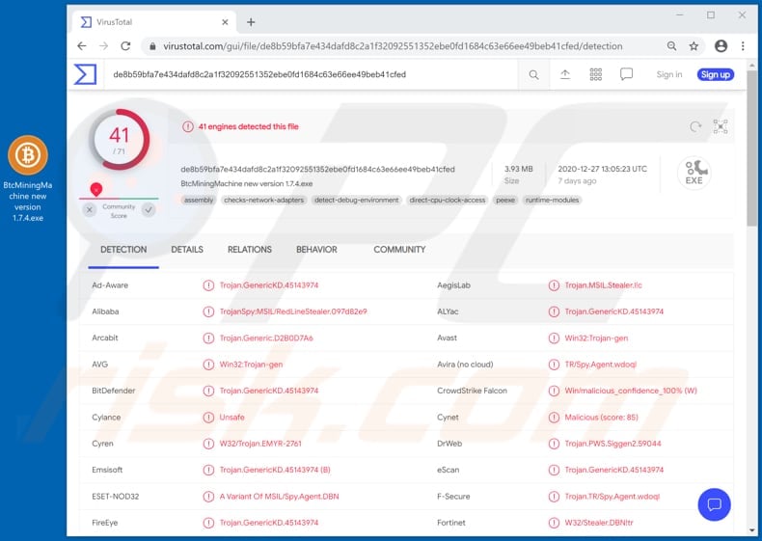Viewport: 762px width, 541px height.
Task: Open Chrome's three-dot menu
Action: [x=743, y=46]
